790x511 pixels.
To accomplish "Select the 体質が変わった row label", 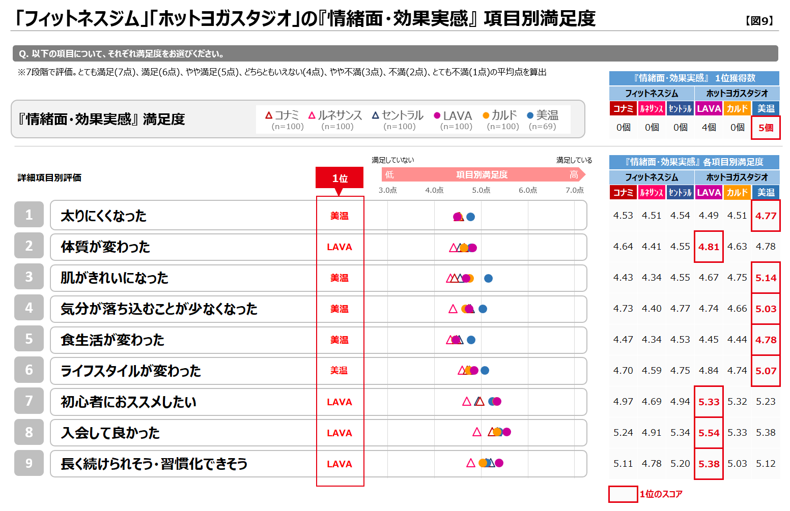I will pos(105,247).
